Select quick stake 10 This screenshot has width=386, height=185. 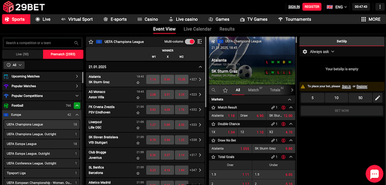(x=336, y=98)
